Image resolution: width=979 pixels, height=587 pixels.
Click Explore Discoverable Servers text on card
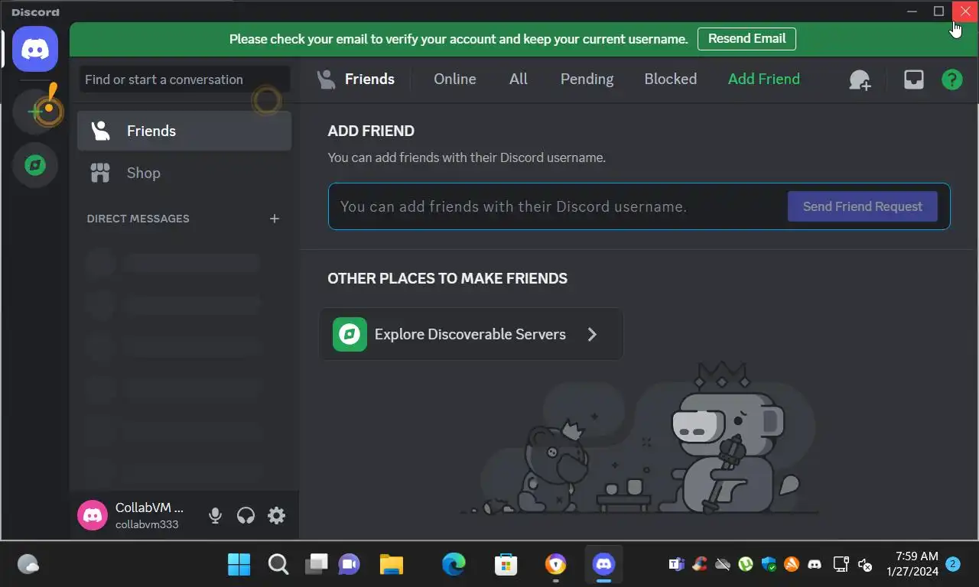point(470,334)
